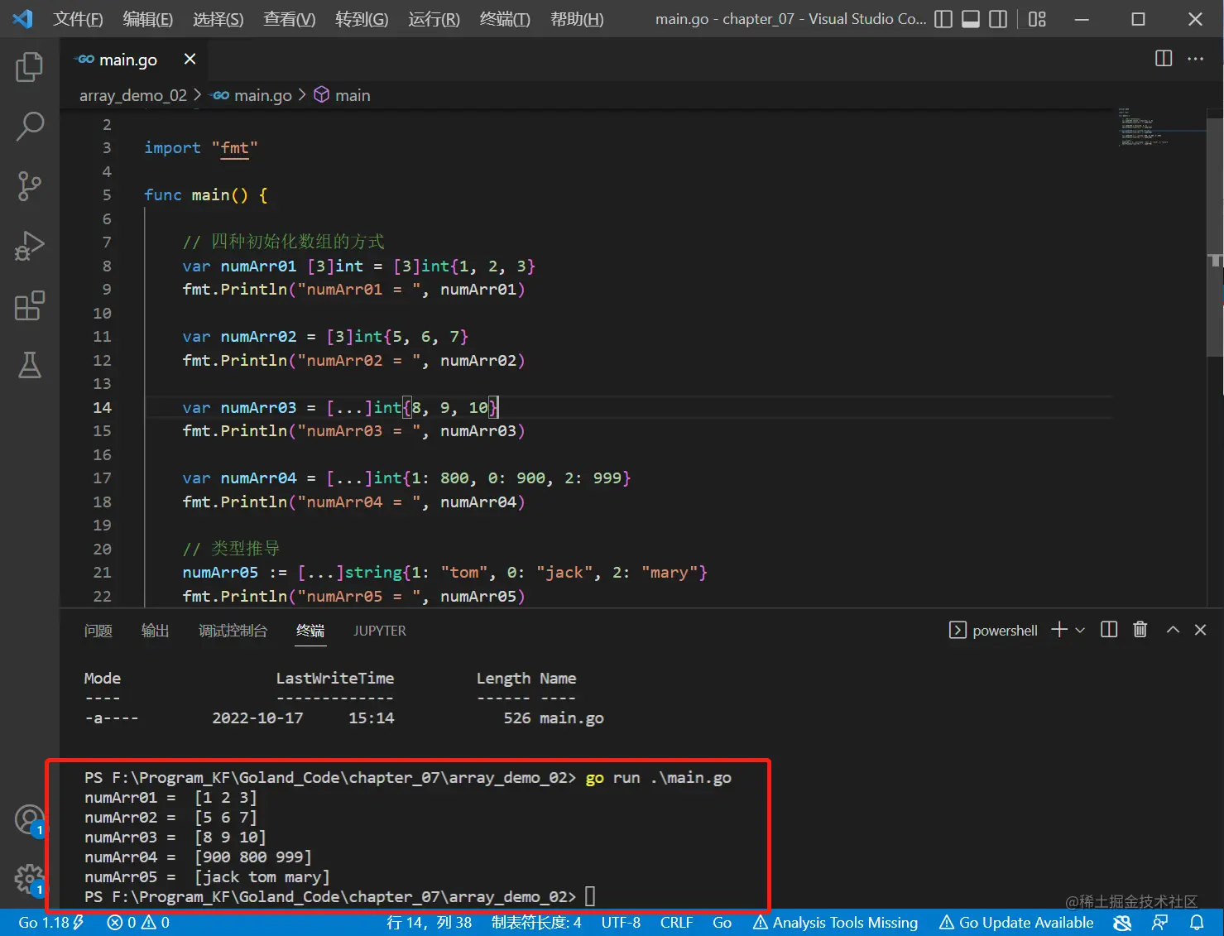This screenshot has height=936, width=1224.
Task: Open the Explorer view in activity bar
Action: pyautogui.click(x=30, y=67)
